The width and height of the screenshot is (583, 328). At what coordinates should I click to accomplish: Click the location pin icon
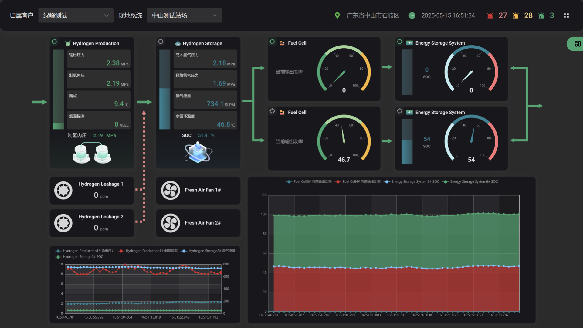coord(337,15)
